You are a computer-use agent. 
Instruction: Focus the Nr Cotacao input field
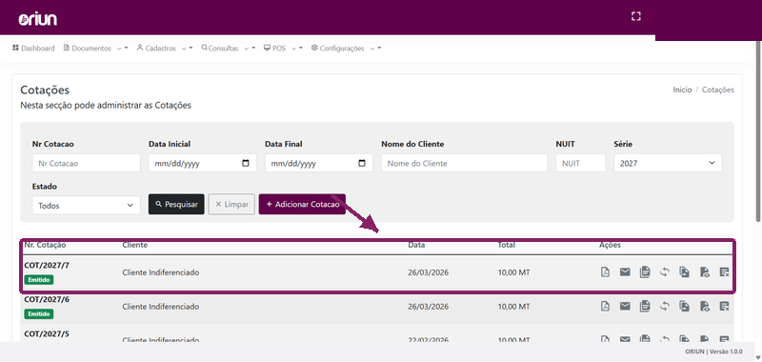pyautogui.click(x=86, y=163)
